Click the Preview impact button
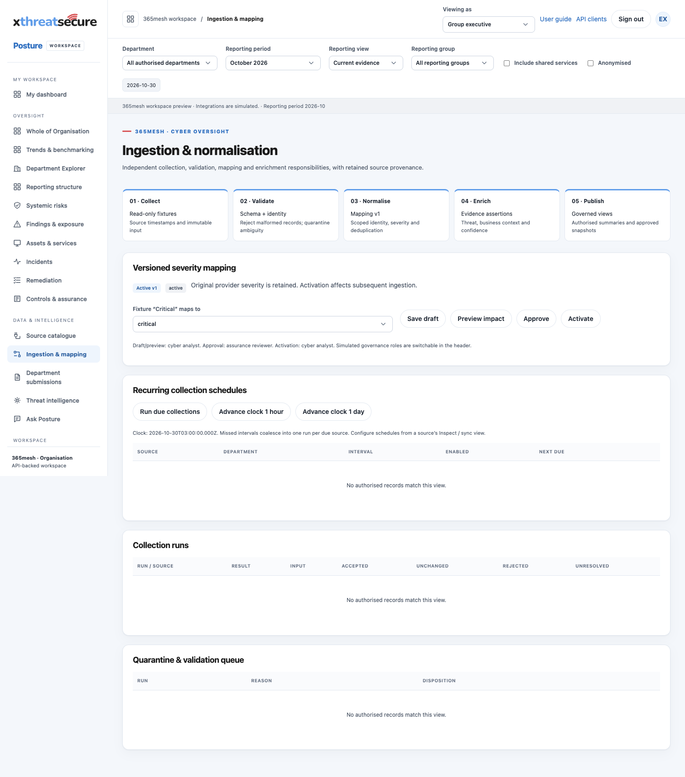Viewport: 685px width, 777px height. pos(481,319)
